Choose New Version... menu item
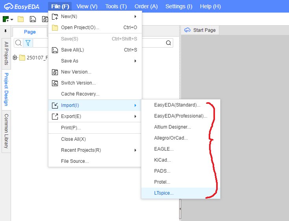Viewport: 289px width, 221px height. 95,72
